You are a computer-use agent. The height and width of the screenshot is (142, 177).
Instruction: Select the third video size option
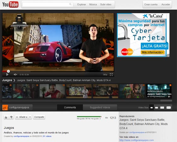[x=162, y=108]
